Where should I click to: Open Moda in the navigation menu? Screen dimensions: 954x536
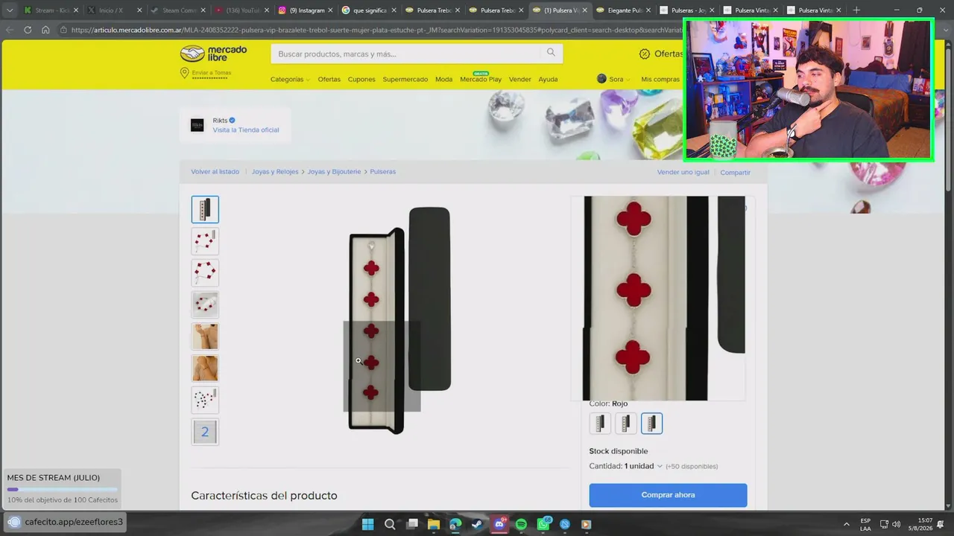(443, 79)
